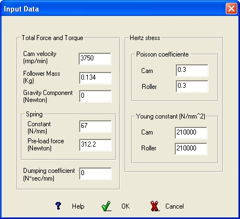The height and width of the screenshot is (219, 240).
Task: Edit the Young constant Roller field
Action: coord(191,149)
